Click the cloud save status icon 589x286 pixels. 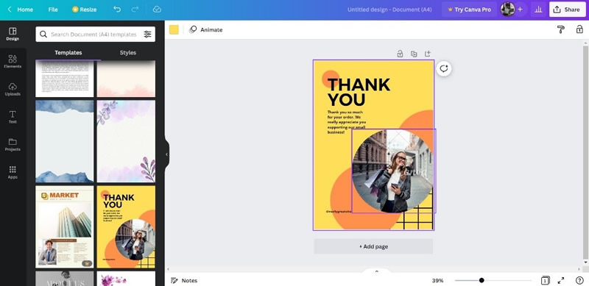pyautogui.click(x=157, y=10)
